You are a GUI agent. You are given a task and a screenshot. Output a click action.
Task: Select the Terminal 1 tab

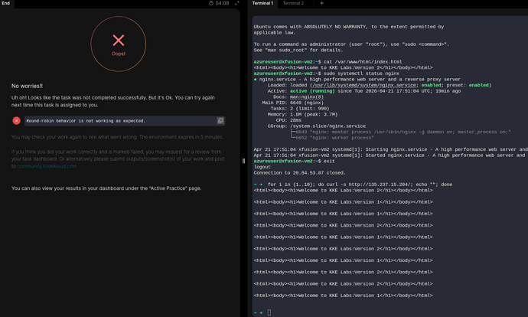pyautogui.click(x=262, y=3)
